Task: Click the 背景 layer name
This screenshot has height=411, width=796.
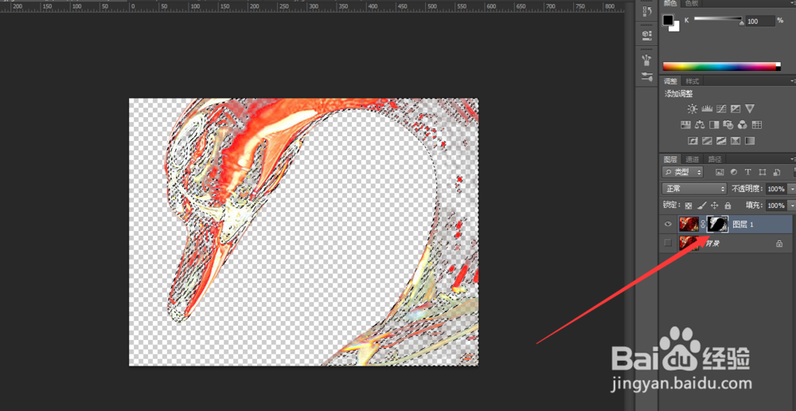Action: point(713,244)
